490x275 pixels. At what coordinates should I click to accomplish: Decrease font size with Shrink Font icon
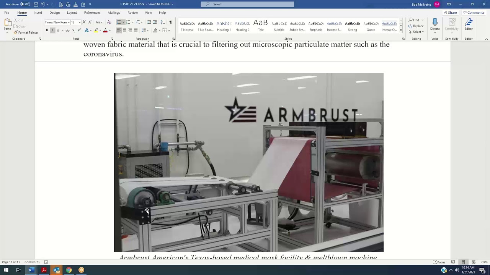(x=90, y=22)
